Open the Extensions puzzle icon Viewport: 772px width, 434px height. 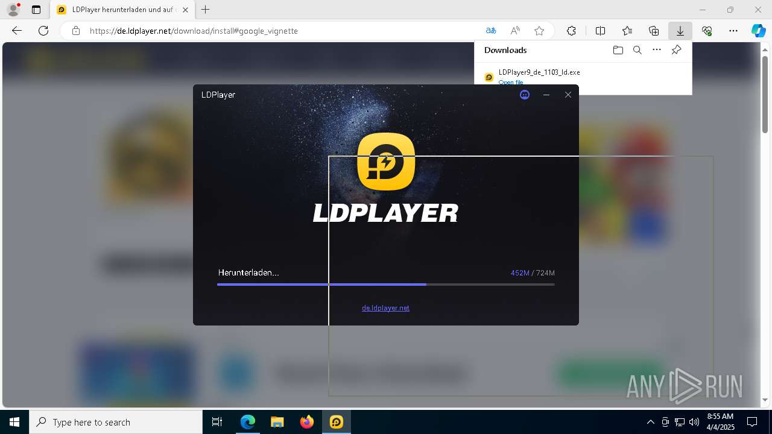tap(571, 31)
